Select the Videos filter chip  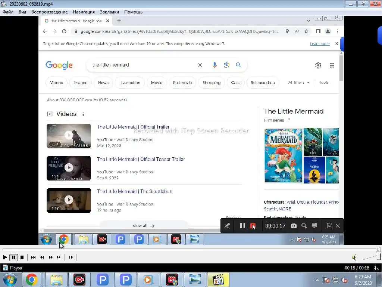(x=57, y=83)
